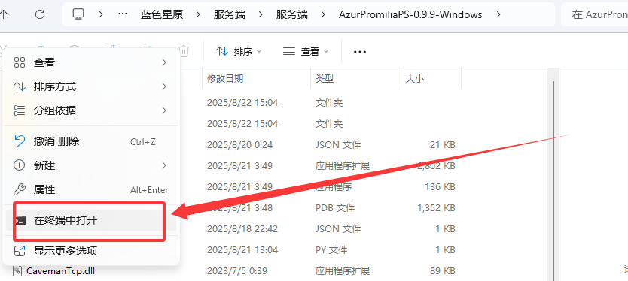
Task: Click the 136 KB size cell
Action: 440,186
